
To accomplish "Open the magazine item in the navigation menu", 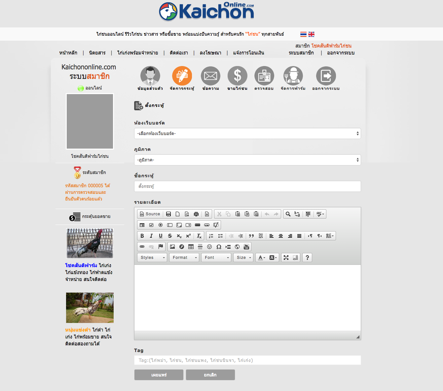I will click(x=97, y=53).
